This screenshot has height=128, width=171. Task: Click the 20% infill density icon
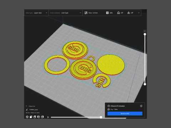[107, 13]
